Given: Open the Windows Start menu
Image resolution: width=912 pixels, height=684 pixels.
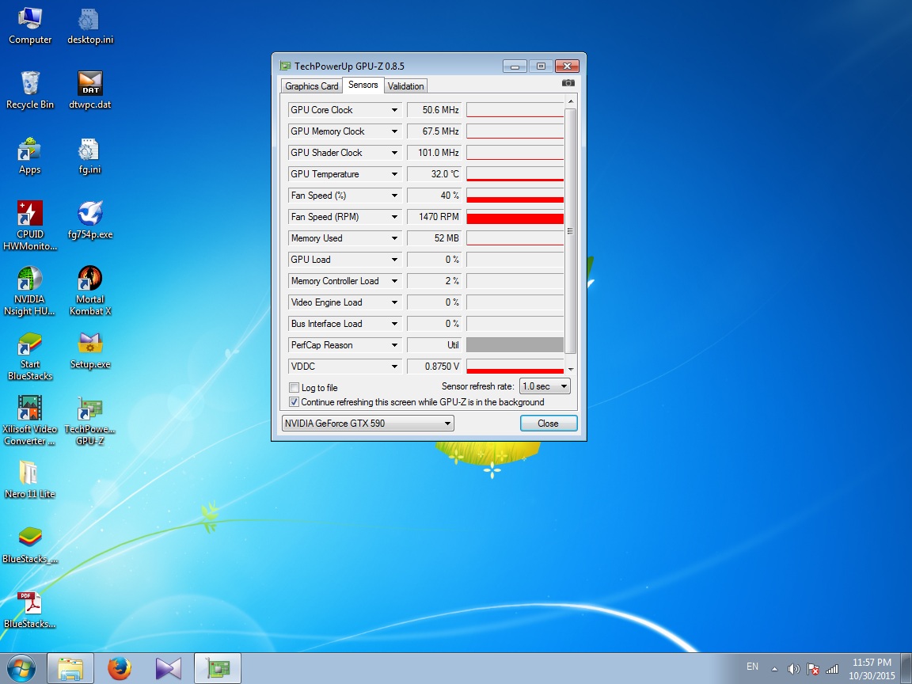Looking at the screenshot, I should [x=21, y=667].
